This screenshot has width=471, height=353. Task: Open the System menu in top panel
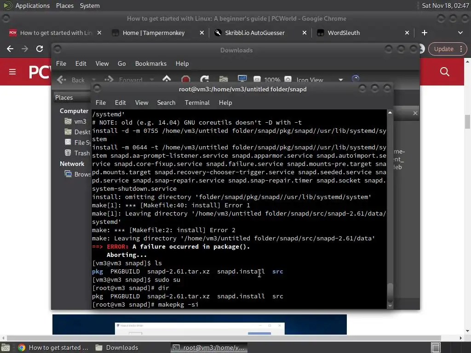(90, 6)
